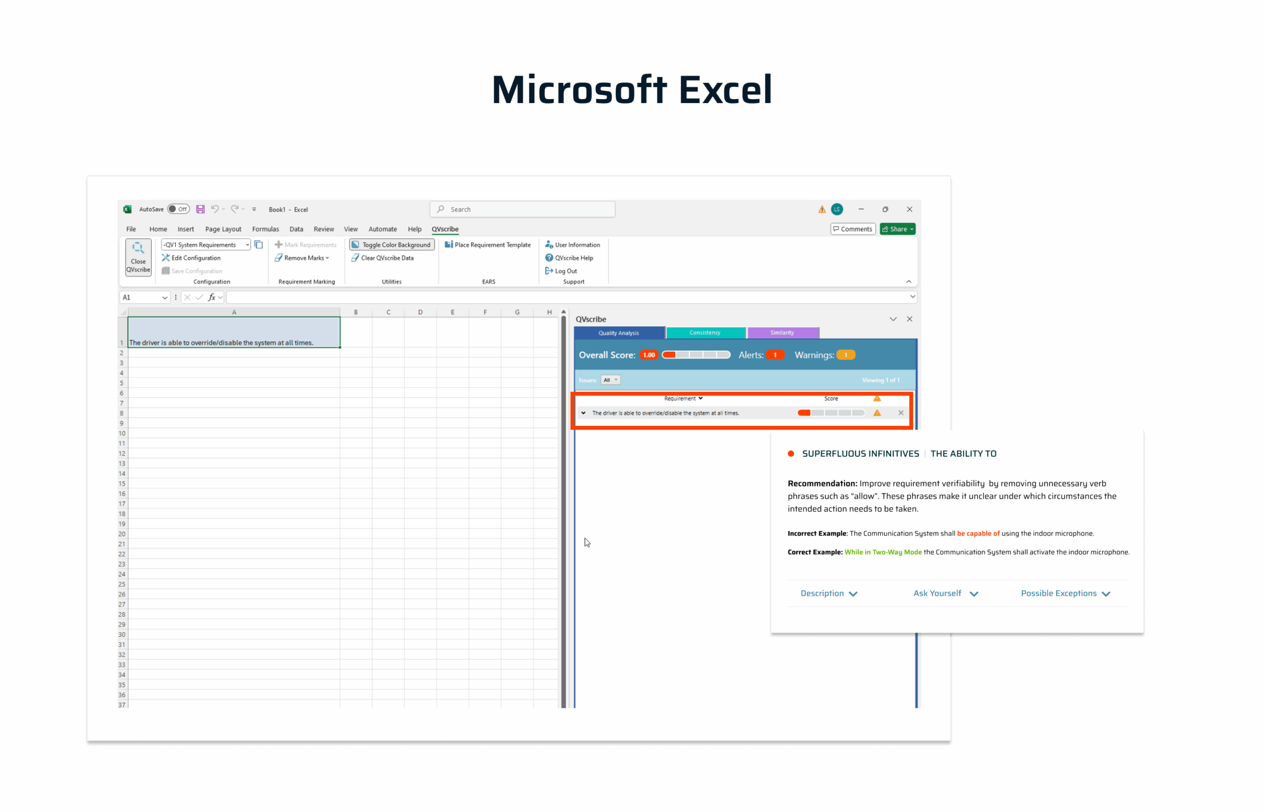
Task: Toggle the AutoSave switch
Action: (x=178, y=209)
